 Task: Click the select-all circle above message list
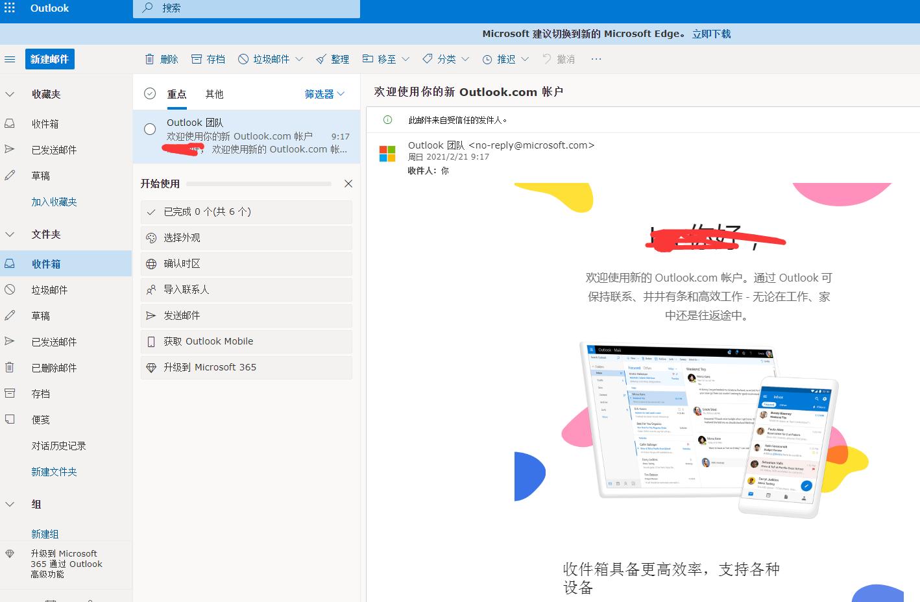pos(149,93)
